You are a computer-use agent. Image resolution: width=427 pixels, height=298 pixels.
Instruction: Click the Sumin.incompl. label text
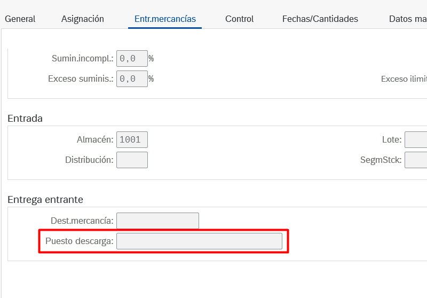click(x=82, y=58)
